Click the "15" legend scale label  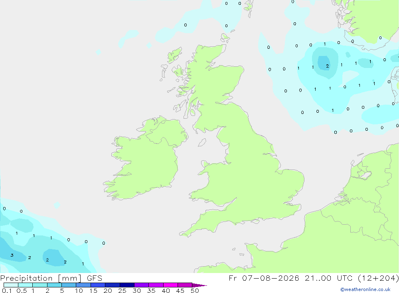[x=93, y=291]
